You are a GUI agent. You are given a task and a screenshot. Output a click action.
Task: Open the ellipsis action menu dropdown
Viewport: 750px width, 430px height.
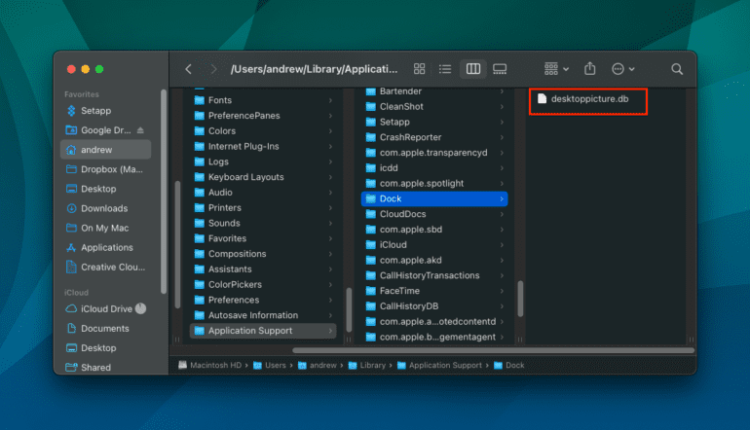(x=622, y=69)
